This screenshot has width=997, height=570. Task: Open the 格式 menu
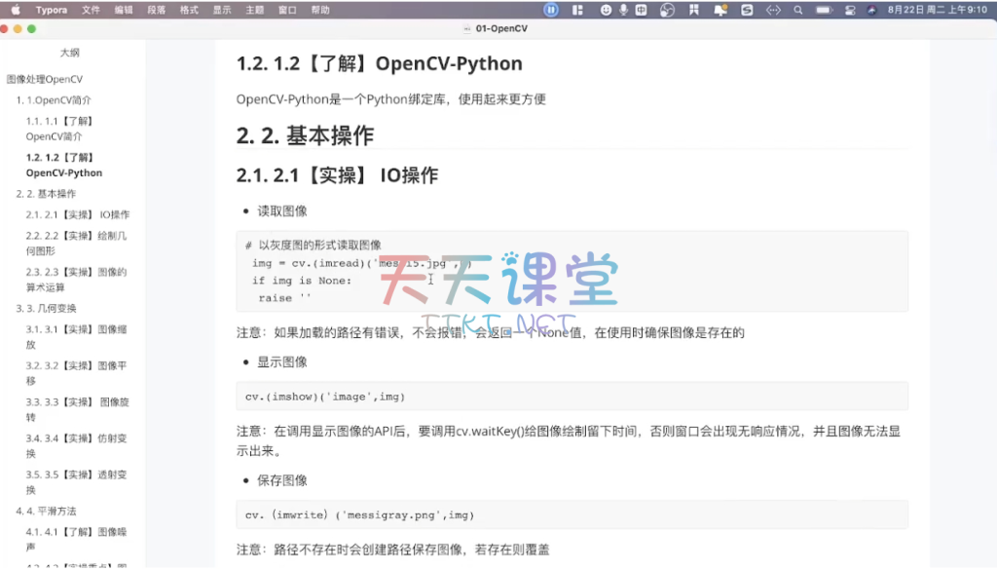pos(189,10)
